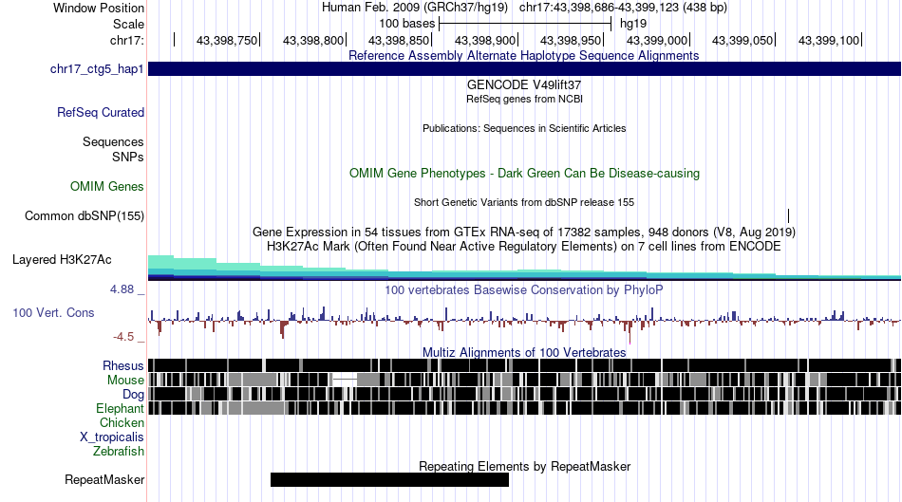Viewport: 902px width, 502px height.
Task: Click the 43,399,050 ruler position
Action: point(743,40)
